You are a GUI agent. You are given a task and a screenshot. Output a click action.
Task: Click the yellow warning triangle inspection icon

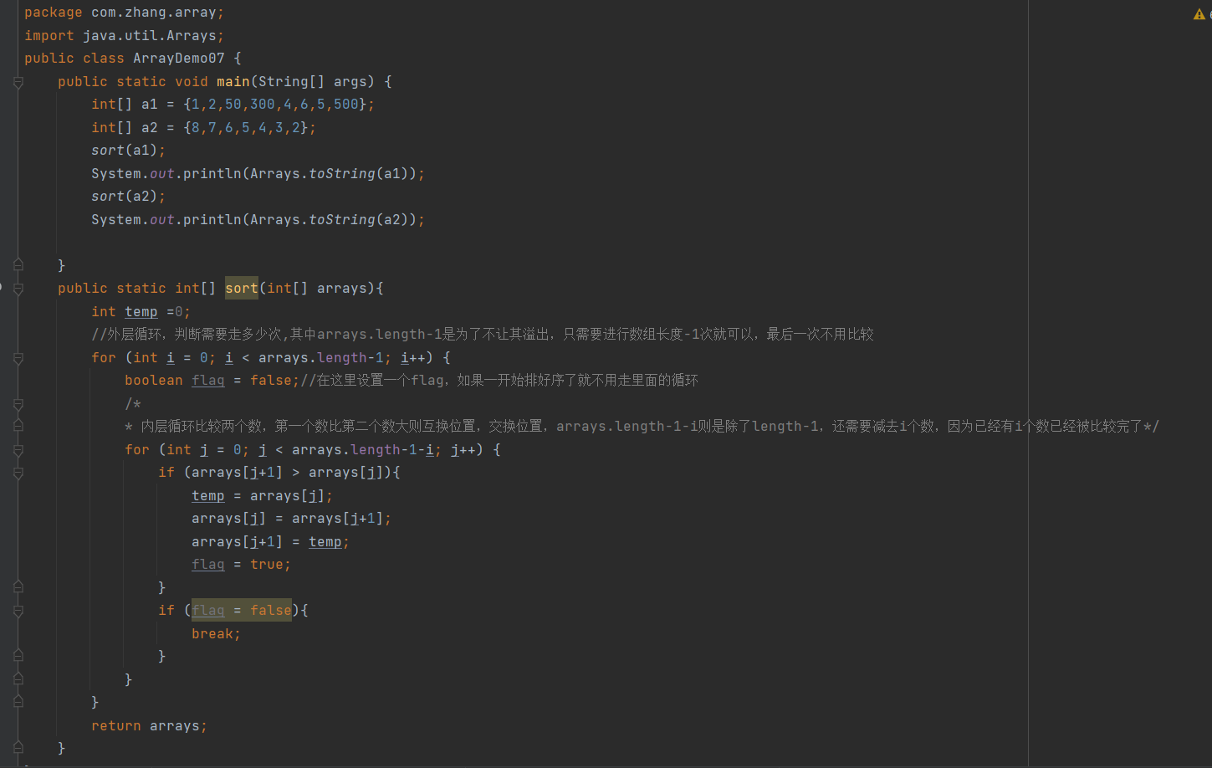point(1199,14)
